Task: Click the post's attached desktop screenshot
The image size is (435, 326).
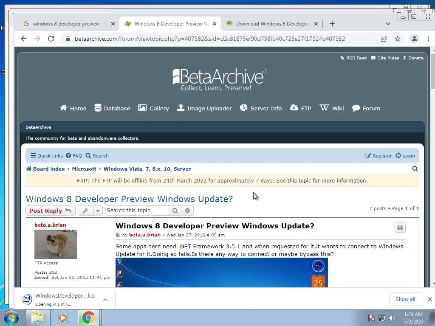Action: coord(222,273)
